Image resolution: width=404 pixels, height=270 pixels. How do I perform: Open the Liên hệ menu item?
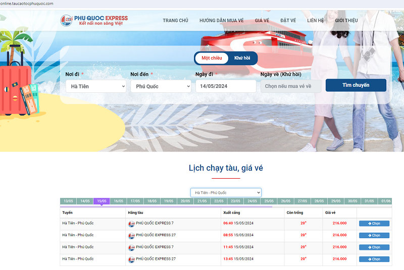tap(315, 21)
